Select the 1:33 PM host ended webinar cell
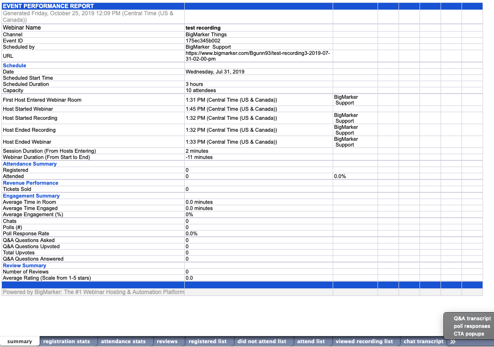The width and height of the screenshot is (494, 347). [x=258, y=142]
